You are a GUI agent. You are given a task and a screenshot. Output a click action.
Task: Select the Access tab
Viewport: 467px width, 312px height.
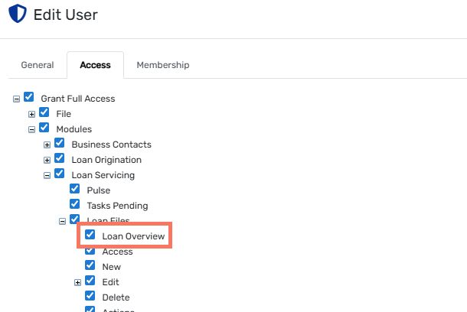pyautogui.click(x=95, y=65)
